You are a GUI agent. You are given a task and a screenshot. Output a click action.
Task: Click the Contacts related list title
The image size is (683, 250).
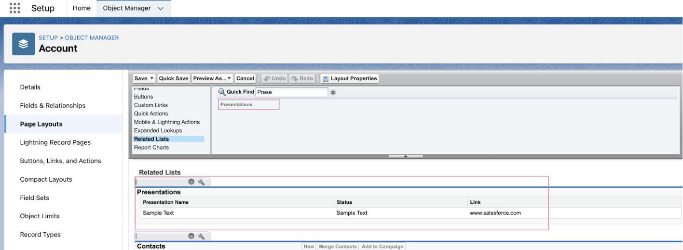click(x=151, y=246)
